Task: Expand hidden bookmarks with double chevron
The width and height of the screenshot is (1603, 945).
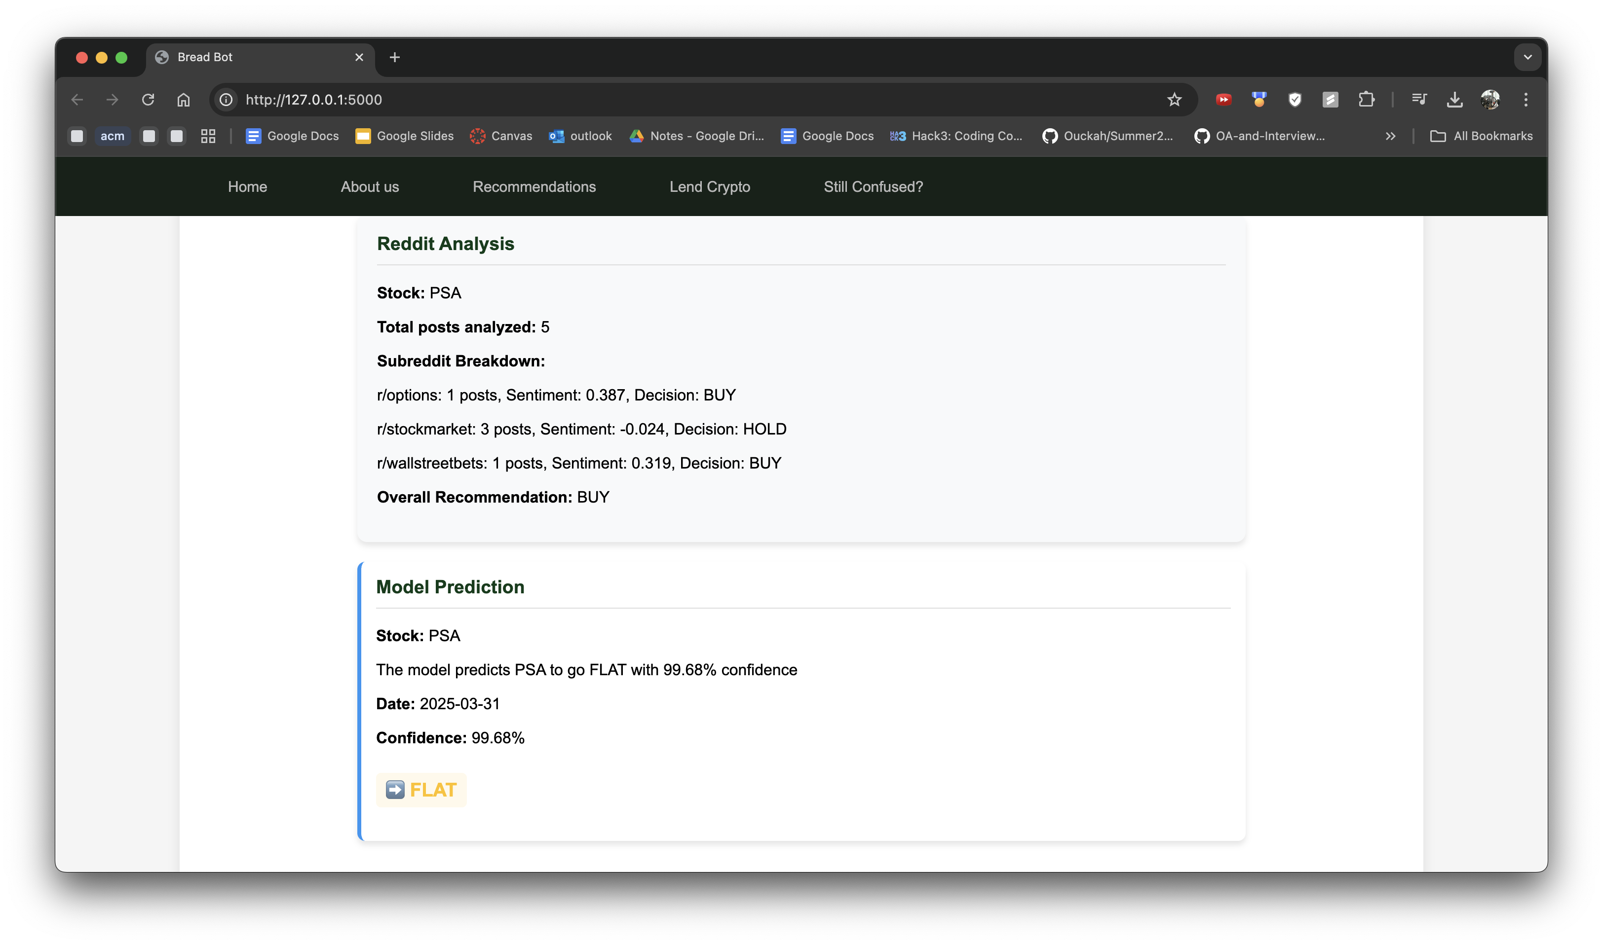Action: pyautogui.click(x=1390, y=136)
